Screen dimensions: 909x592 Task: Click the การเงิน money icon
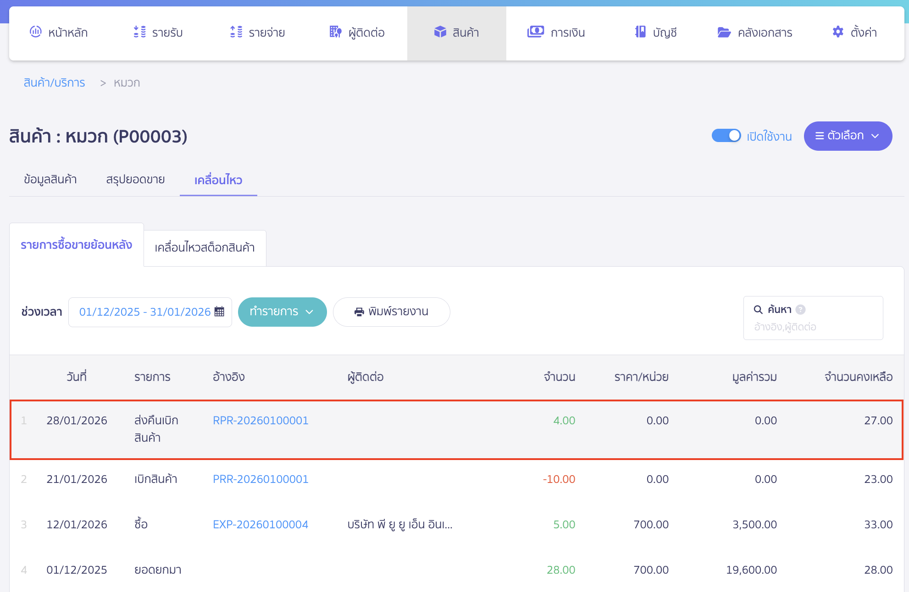click(535, 32)
